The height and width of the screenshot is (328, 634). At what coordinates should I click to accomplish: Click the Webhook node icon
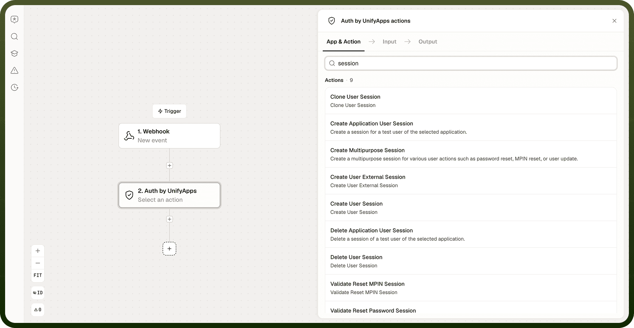(129, 136)
